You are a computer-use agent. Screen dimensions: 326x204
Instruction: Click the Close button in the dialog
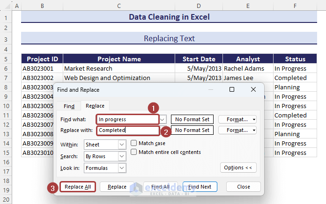243,187
